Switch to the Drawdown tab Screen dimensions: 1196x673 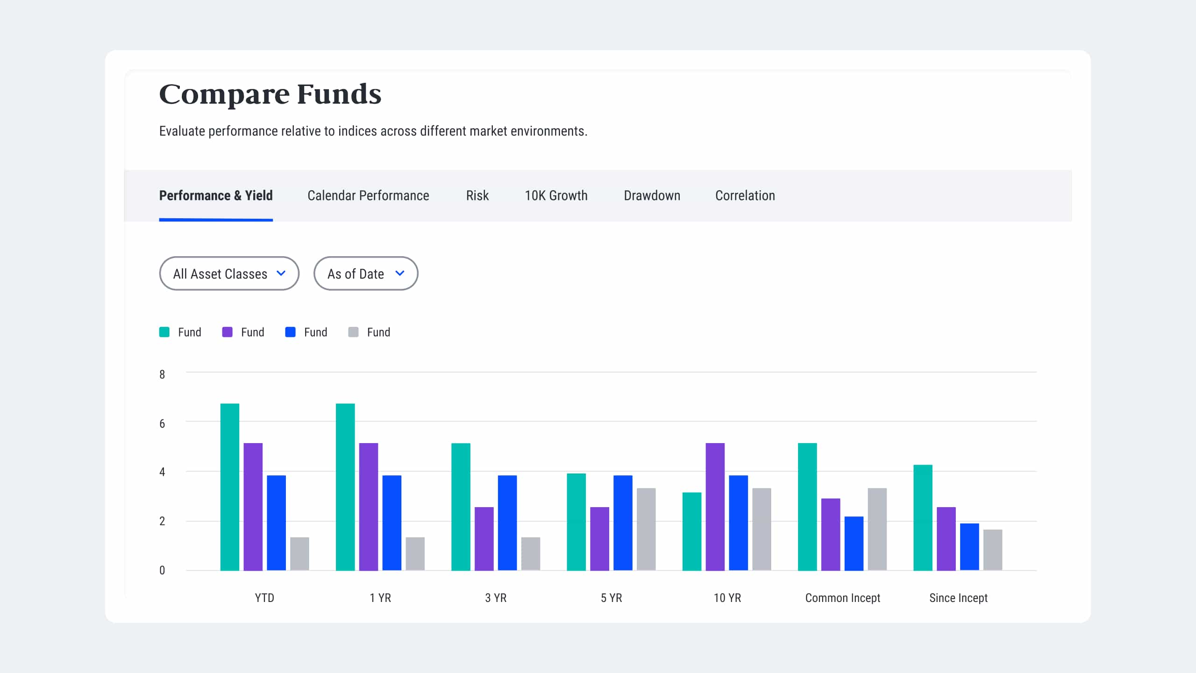pos(652,195)
